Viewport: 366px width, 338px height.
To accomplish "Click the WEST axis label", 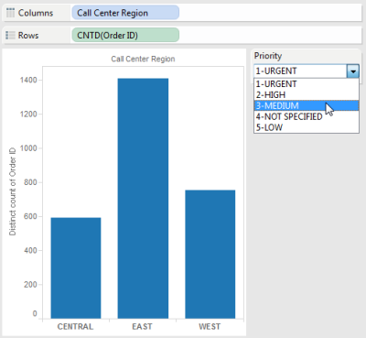I will click(210, 327).
